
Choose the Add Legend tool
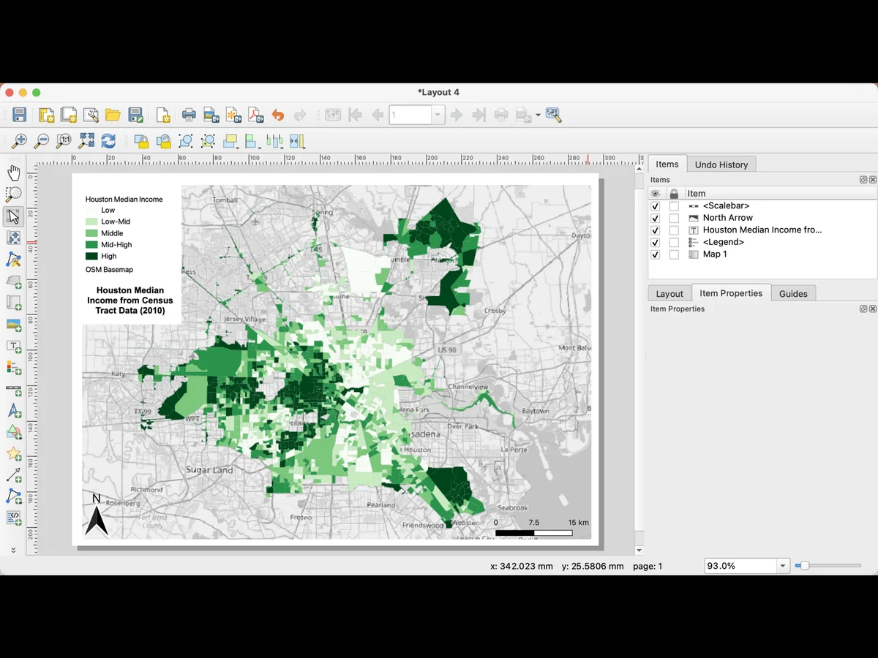[13, 368]
